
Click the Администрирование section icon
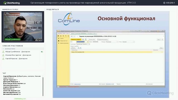59,43
